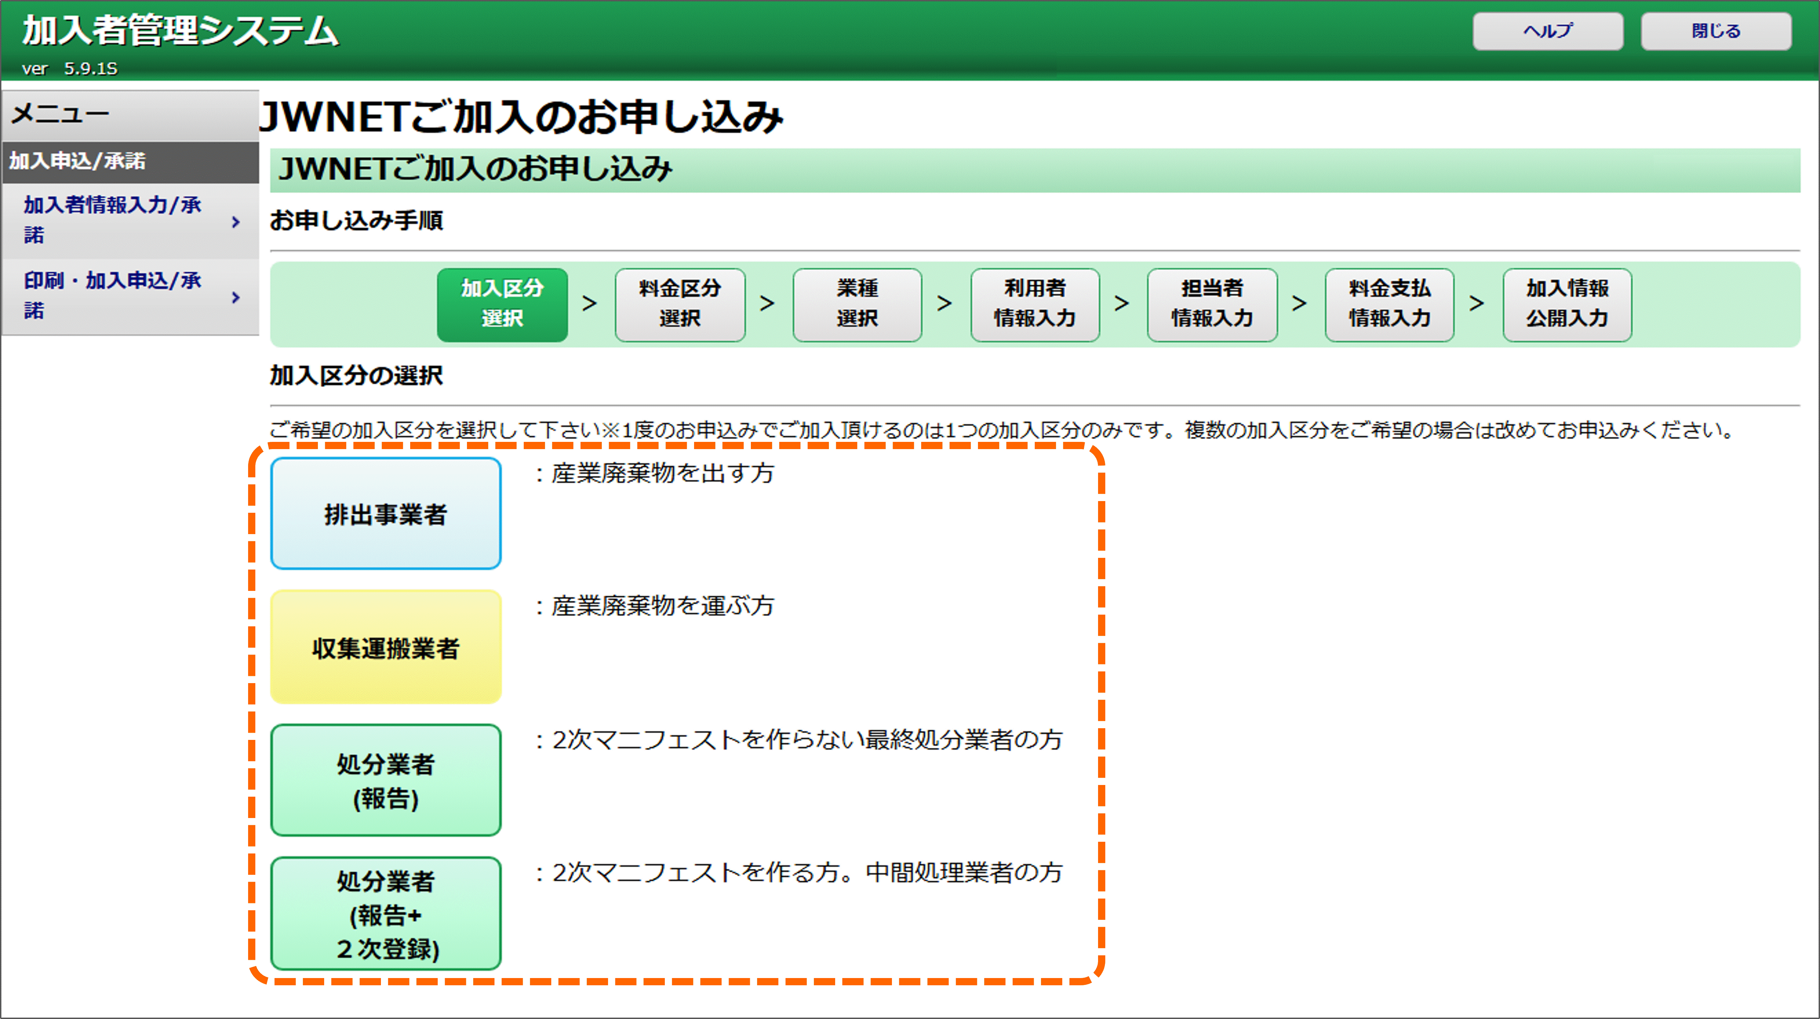Choose the 処分業者(報告) category button
This screenshot has width=1820, height=1019.
pyautogui.click(x=386, y=780)
